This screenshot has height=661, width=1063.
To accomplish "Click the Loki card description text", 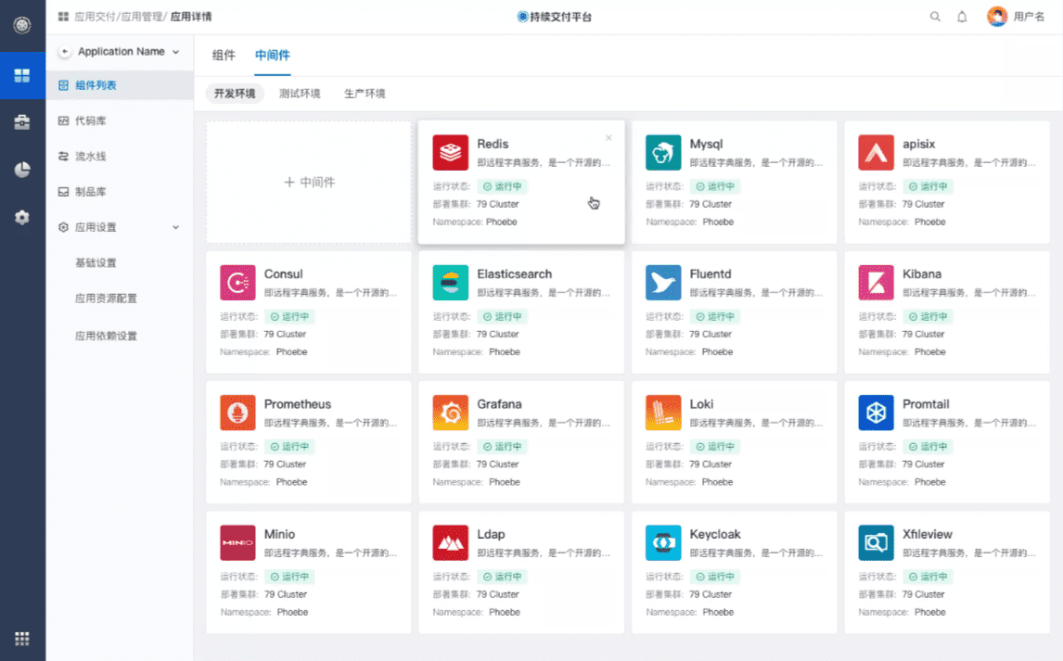I will click(756, 423).
